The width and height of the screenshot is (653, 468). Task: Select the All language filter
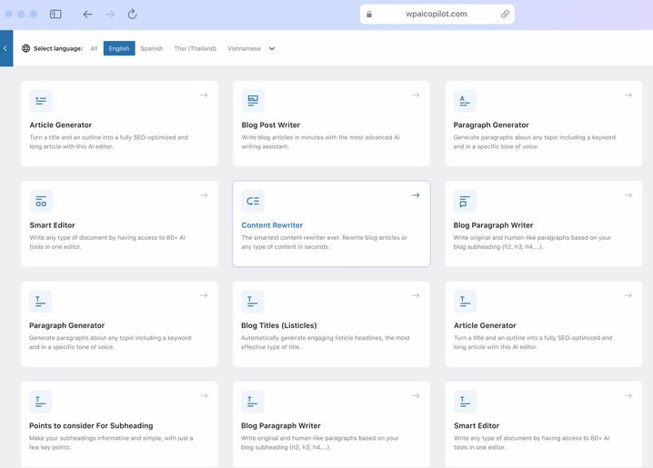94,48
